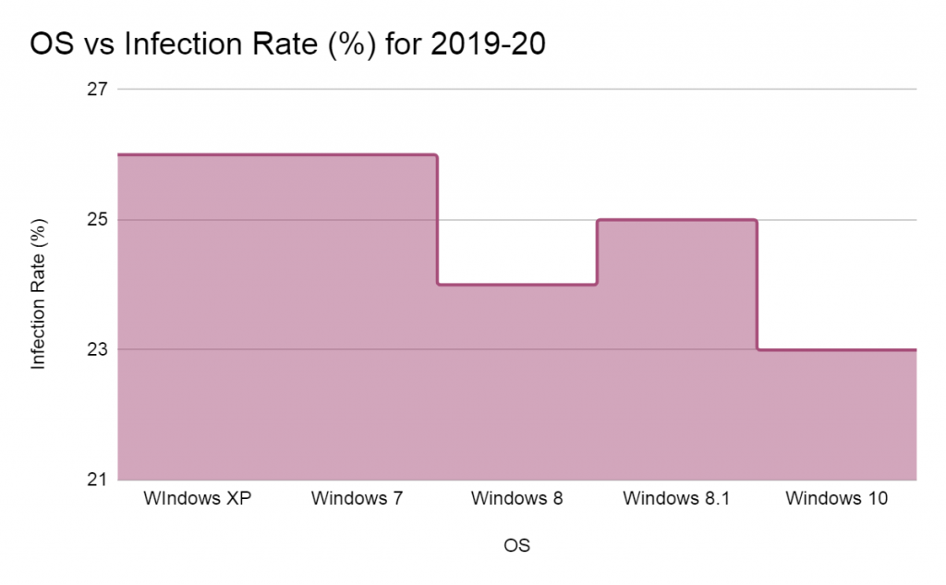Click the top gridline at value 27
This screenshot has height=585, width=946.
pos(516,90)
